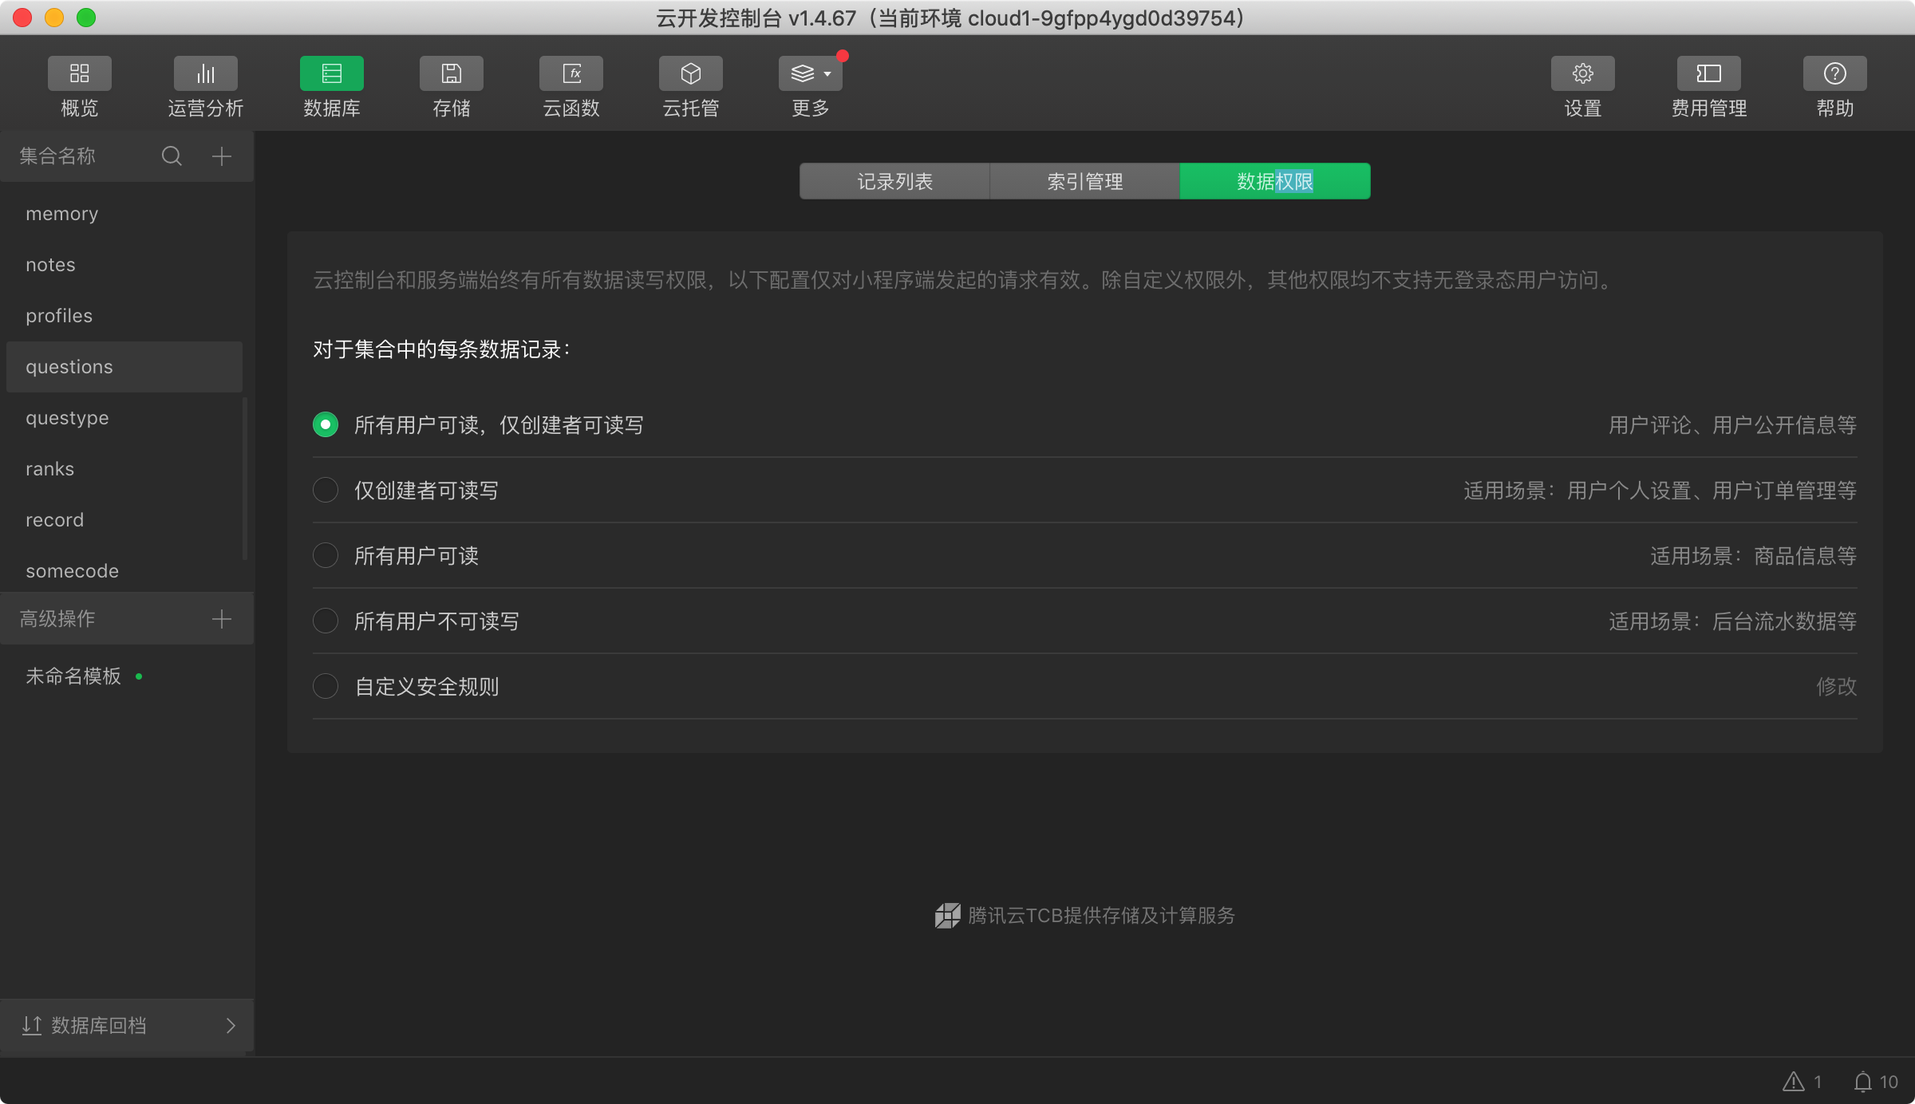Add a new collection with plus button

coord(222,156)
